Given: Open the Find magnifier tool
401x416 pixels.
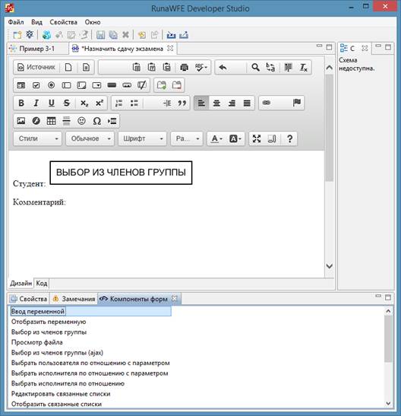Looking at the screenshot, I should pyautogui.click(x=255, y=68).
